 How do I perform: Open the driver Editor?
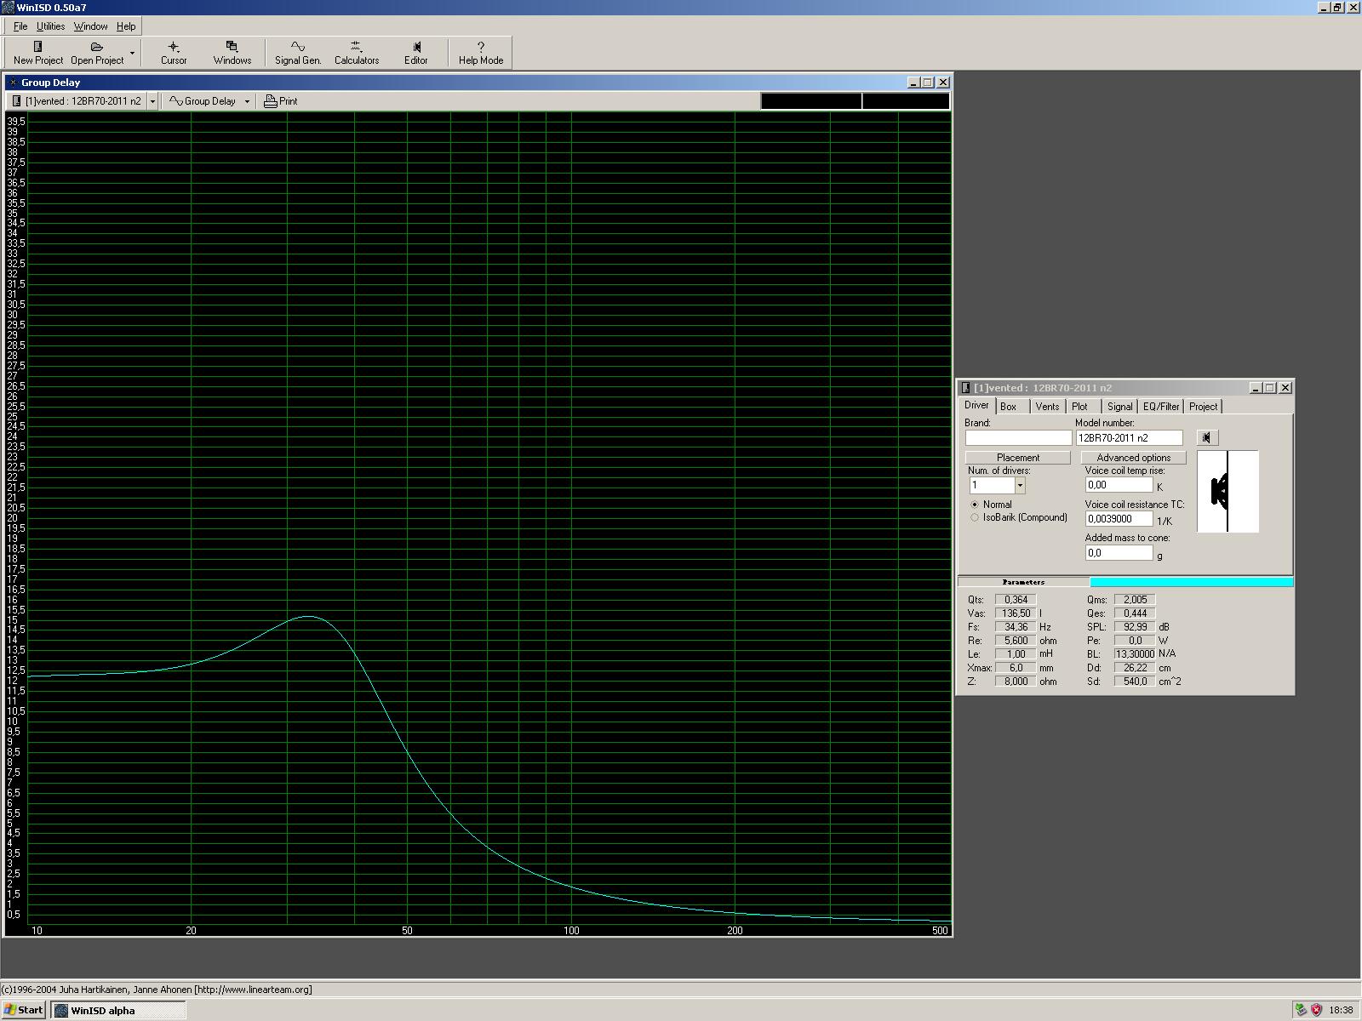click(415, 48)
